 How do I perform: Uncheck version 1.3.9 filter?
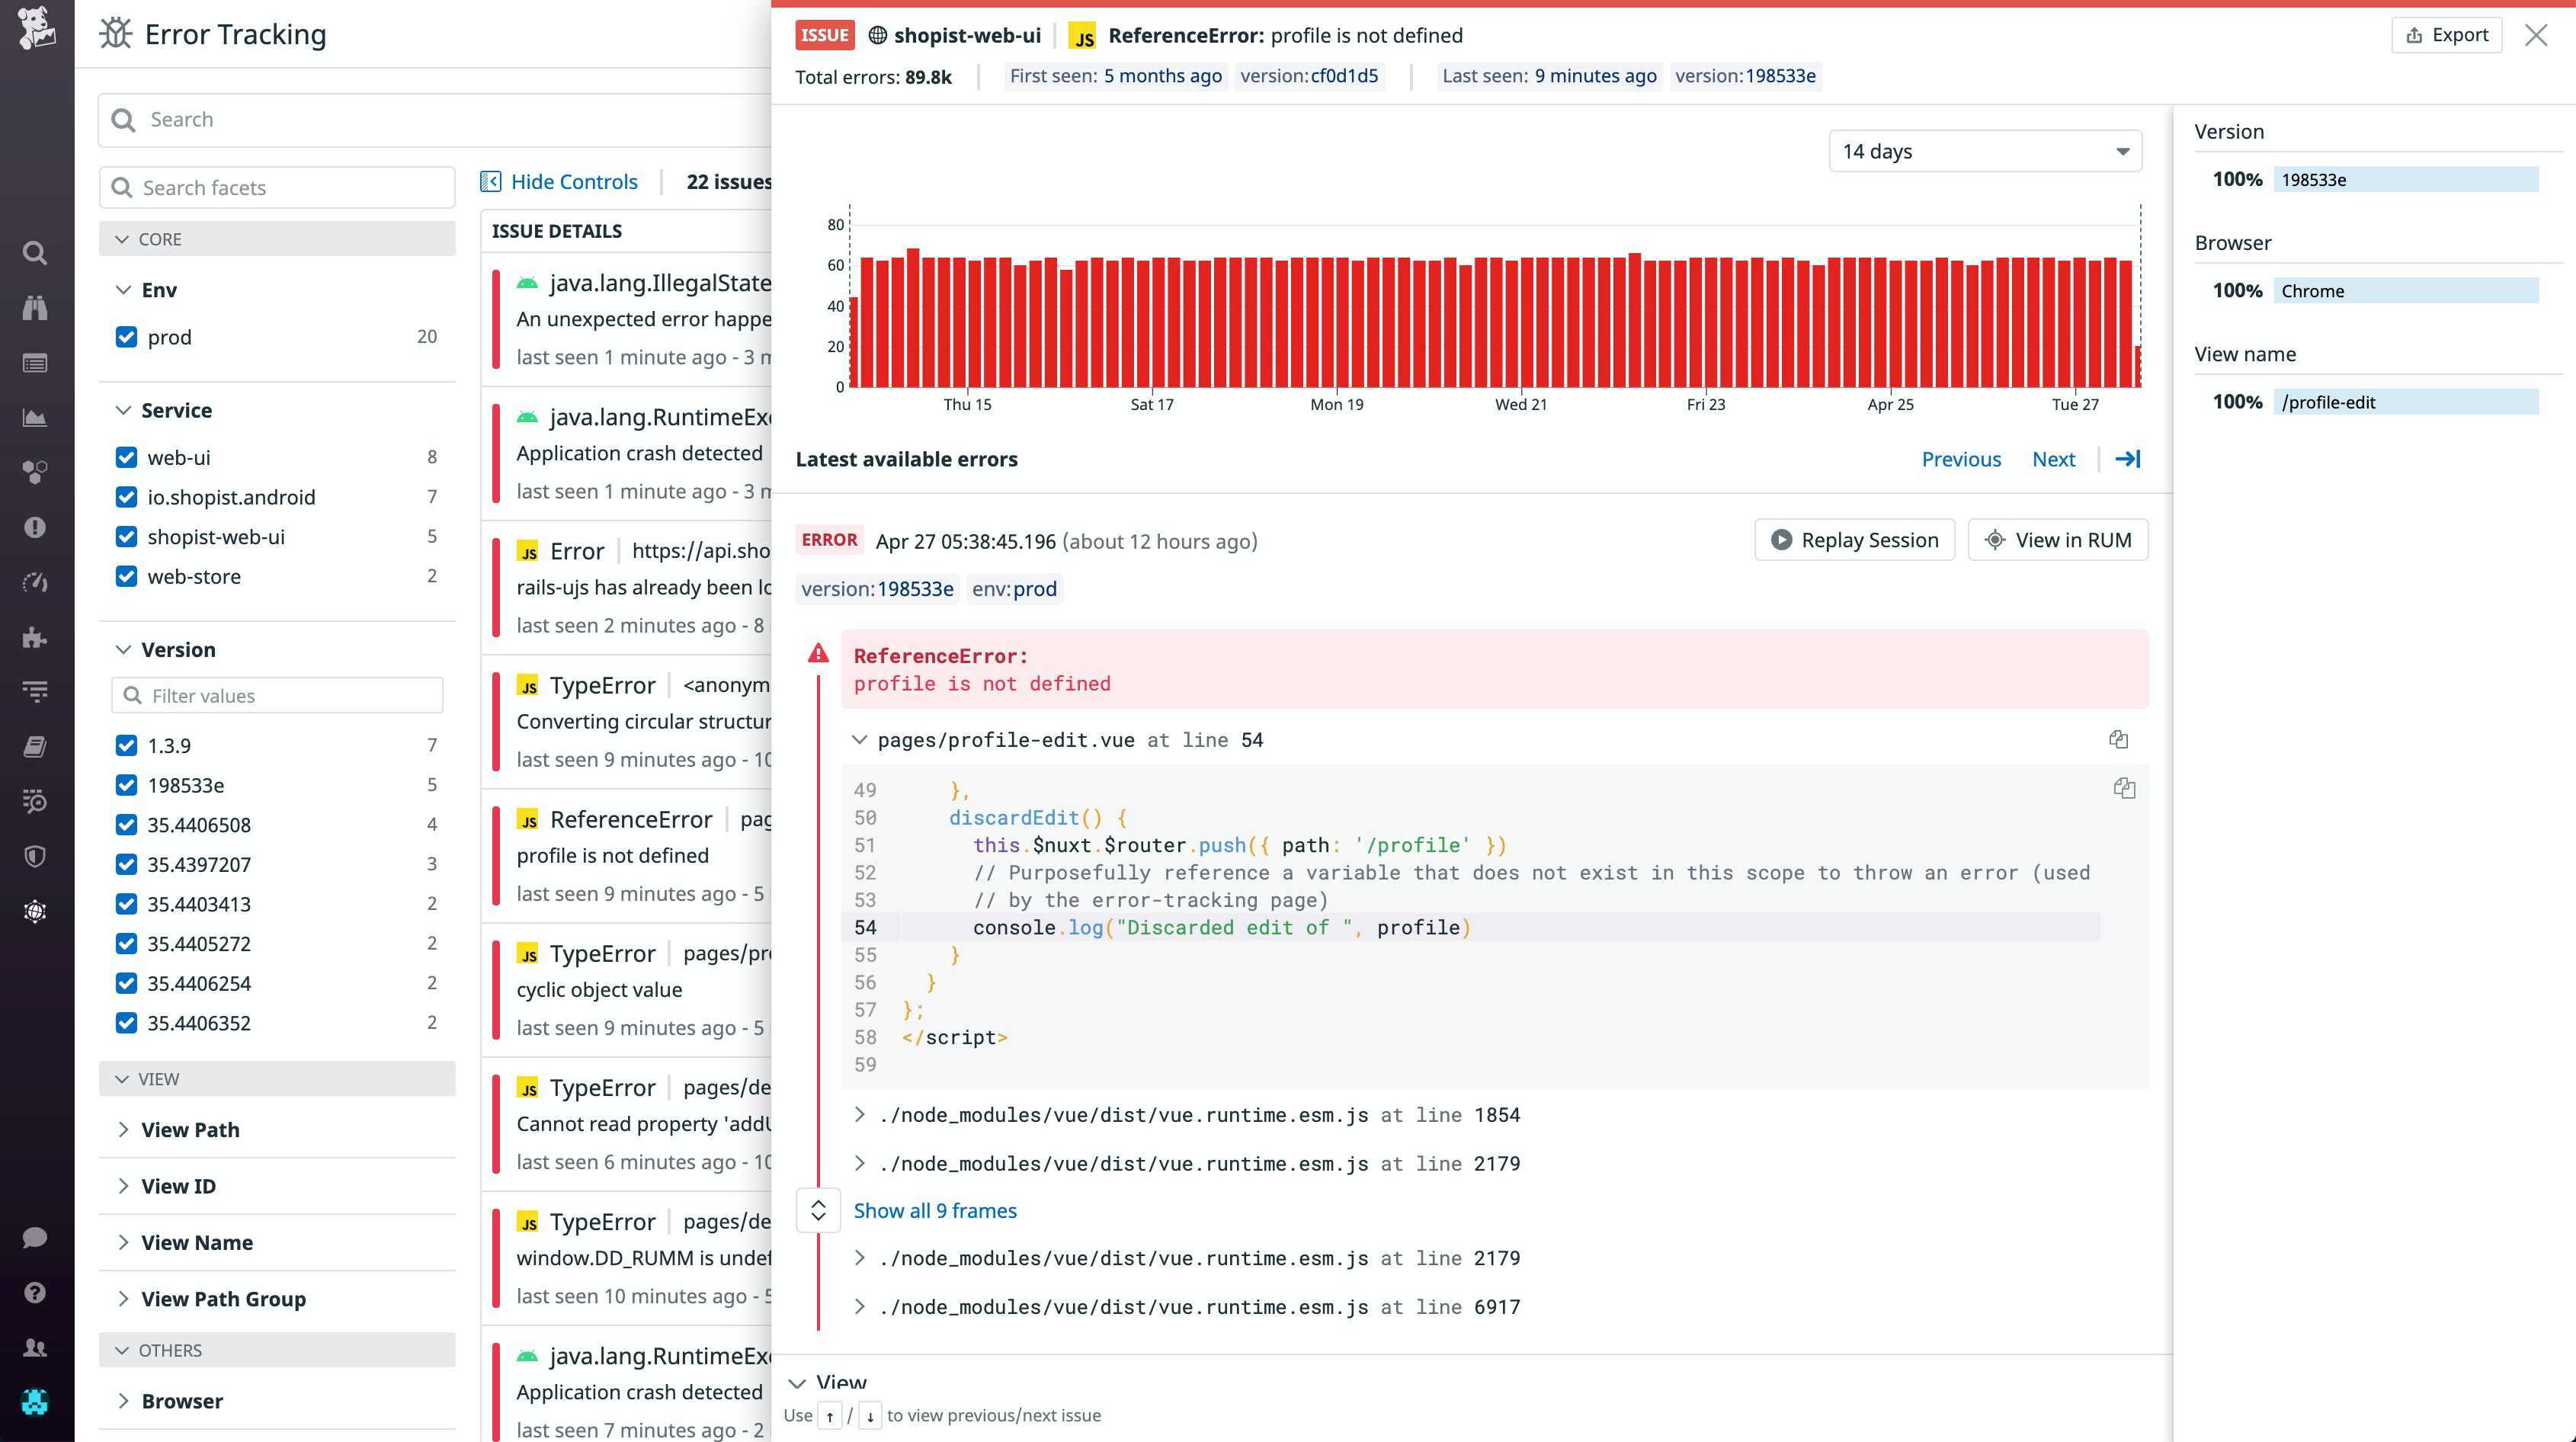click(x=126, y=745)
